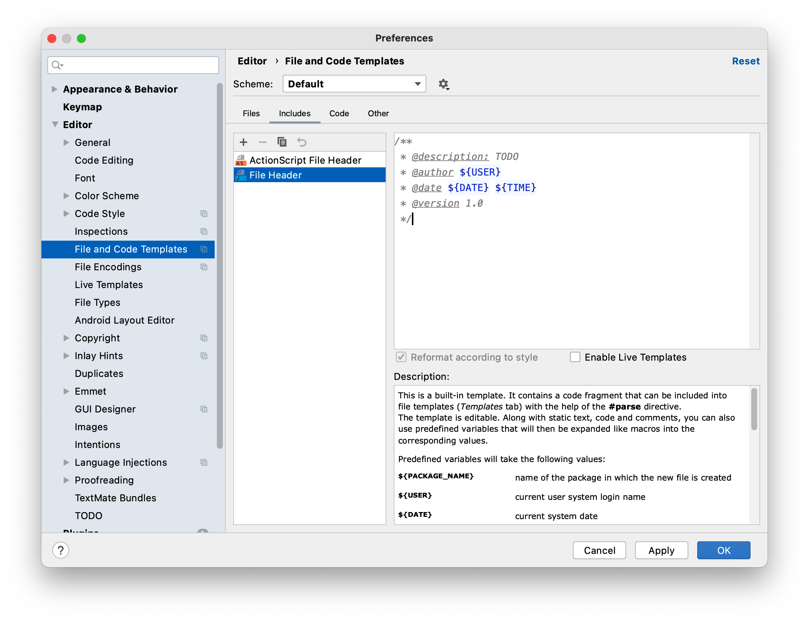This screenshot has height=622, width=809.
Task: Open Font settings
Action: (x=85, y=178)
